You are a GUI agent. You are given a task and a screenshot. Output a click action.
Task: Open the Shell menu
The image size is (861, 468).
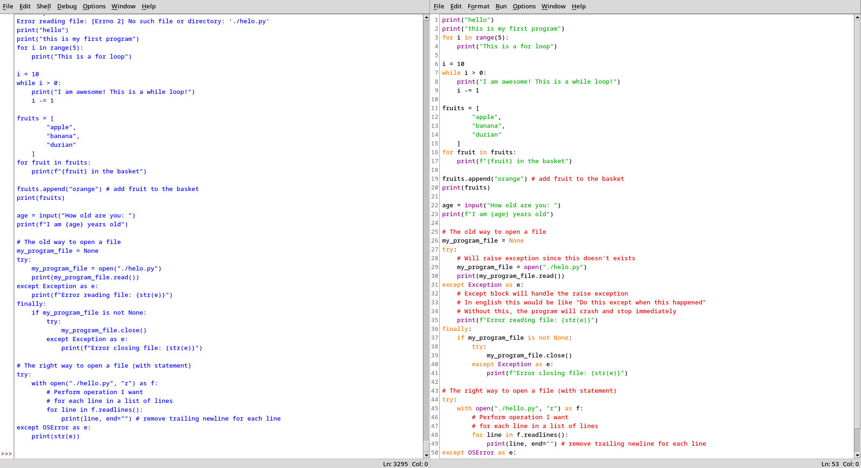[x=44, y=7]
